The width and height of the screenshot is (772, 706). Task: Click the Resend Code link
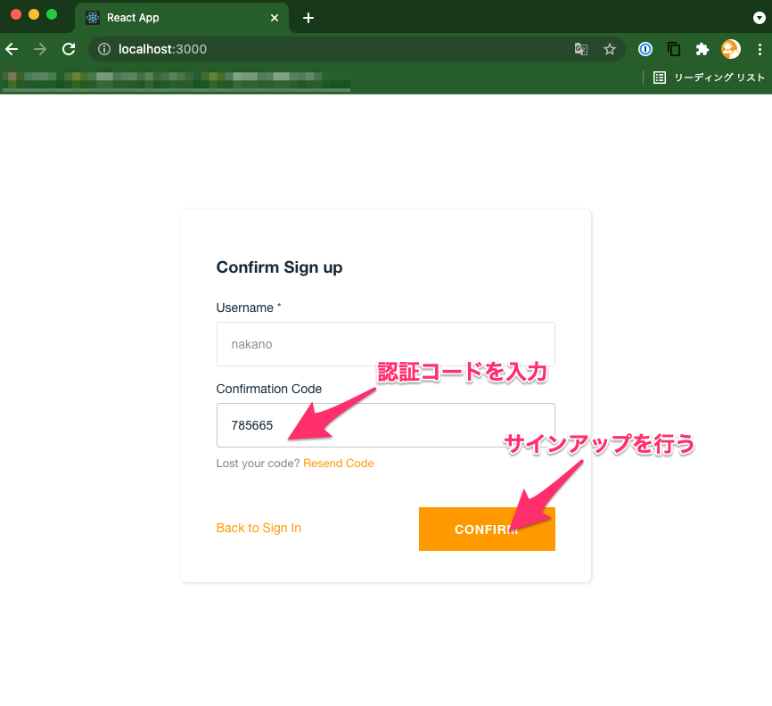click(338, 463)
